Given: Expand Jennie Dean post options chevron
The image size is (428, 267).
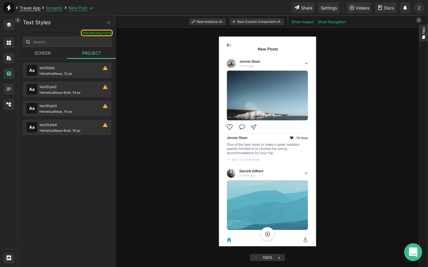Looking at the screenshot, I should click(306, 63).
